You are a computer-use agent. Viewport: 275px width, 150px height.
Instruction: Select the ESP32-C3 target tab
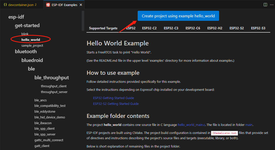(171, 28)
